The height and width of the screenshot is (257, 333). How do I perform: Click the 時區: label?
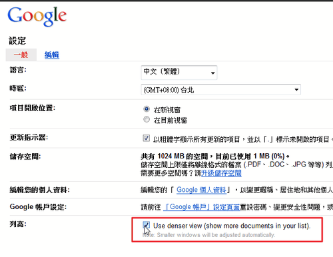point(18,89)
